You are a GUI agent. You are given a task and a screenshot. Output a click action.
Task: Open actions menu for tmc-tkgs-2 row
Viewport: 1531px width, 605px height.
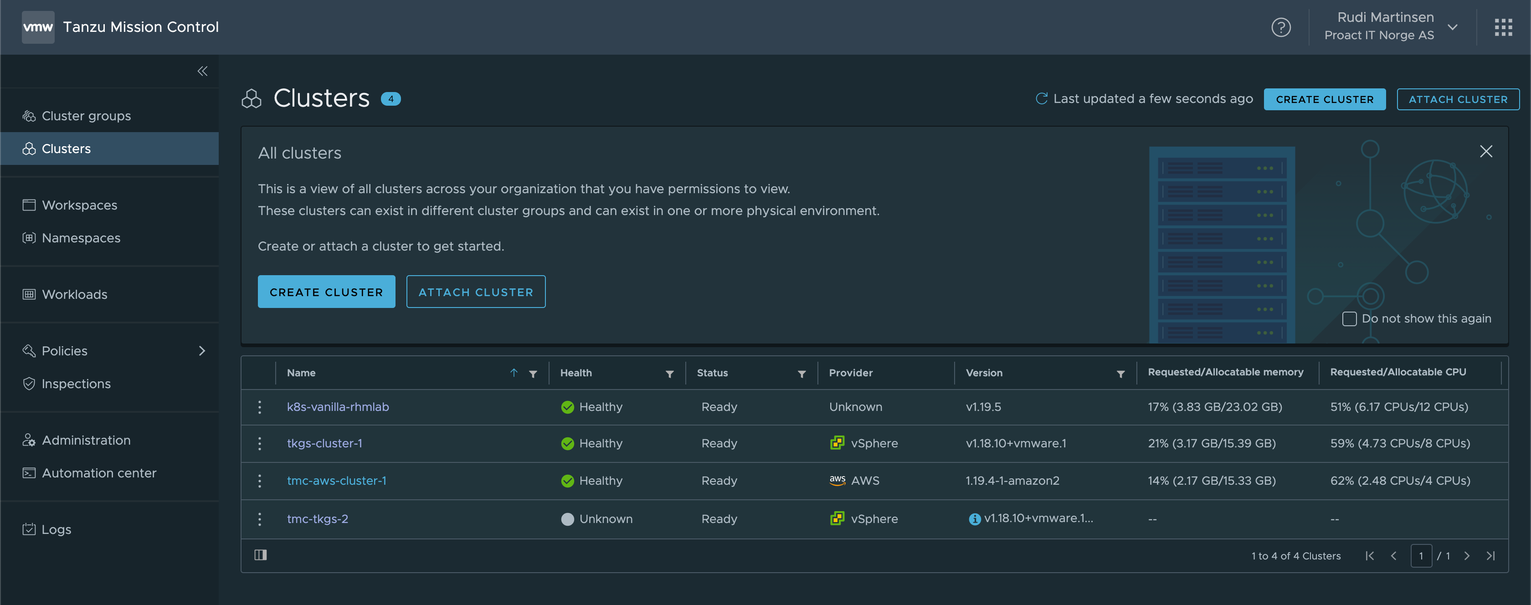(260, 519)
